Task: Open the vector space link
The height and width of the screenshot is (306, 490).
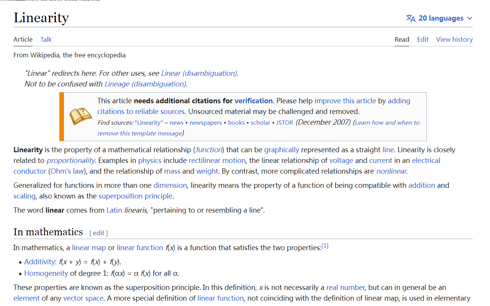Action: [x=83, y=298]
